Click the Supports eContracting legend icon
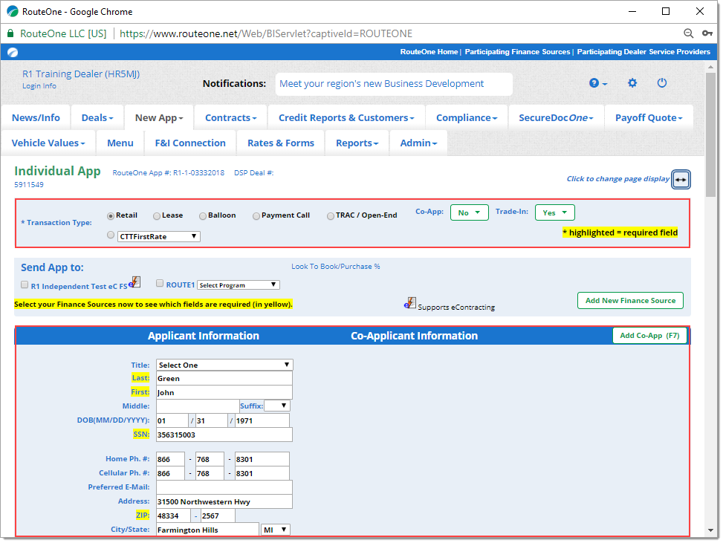Viewport: 723px width, 543px height. pyautogui.click(x=410, y=303)
